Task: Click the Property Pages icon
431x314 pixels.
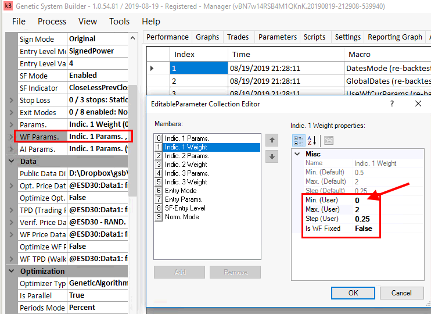Action: pyautogui.click(x=328, y=140)
